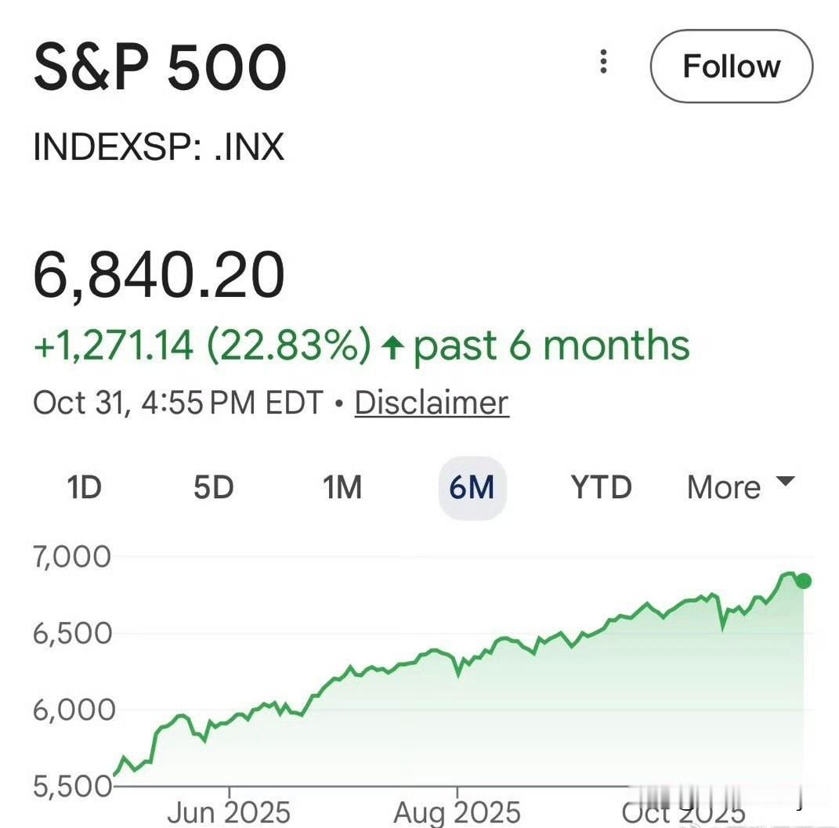Click the Aug 2025 axis label
Image resolution: width=839 pixels, height=828 pixels.
[x=457, y=812]
